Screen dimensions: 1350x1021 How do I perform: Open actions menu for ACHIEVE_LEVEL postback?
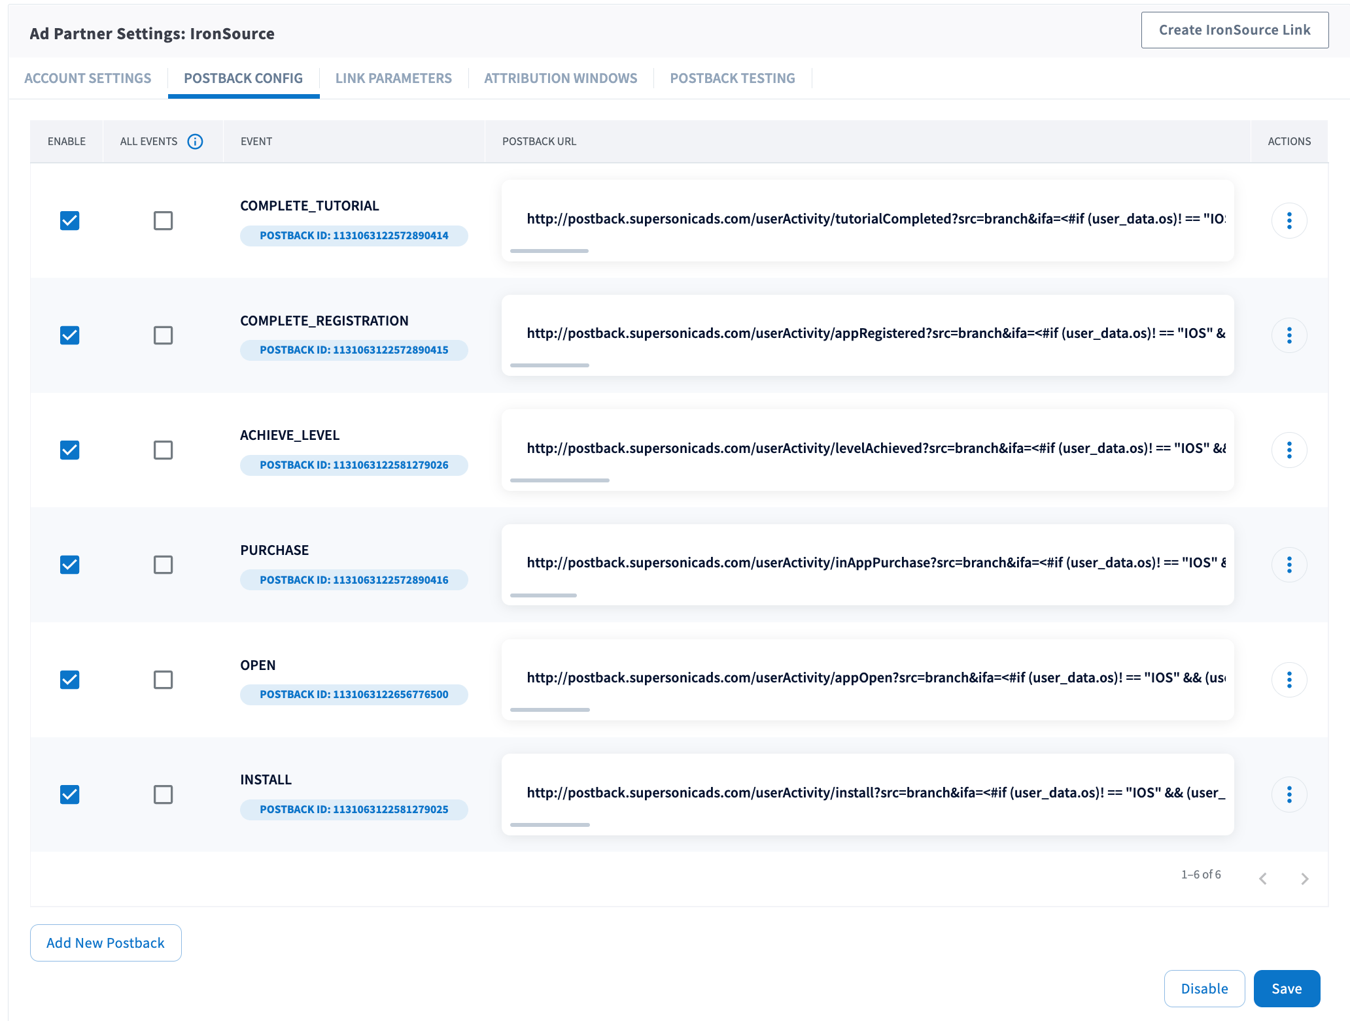1289,450
